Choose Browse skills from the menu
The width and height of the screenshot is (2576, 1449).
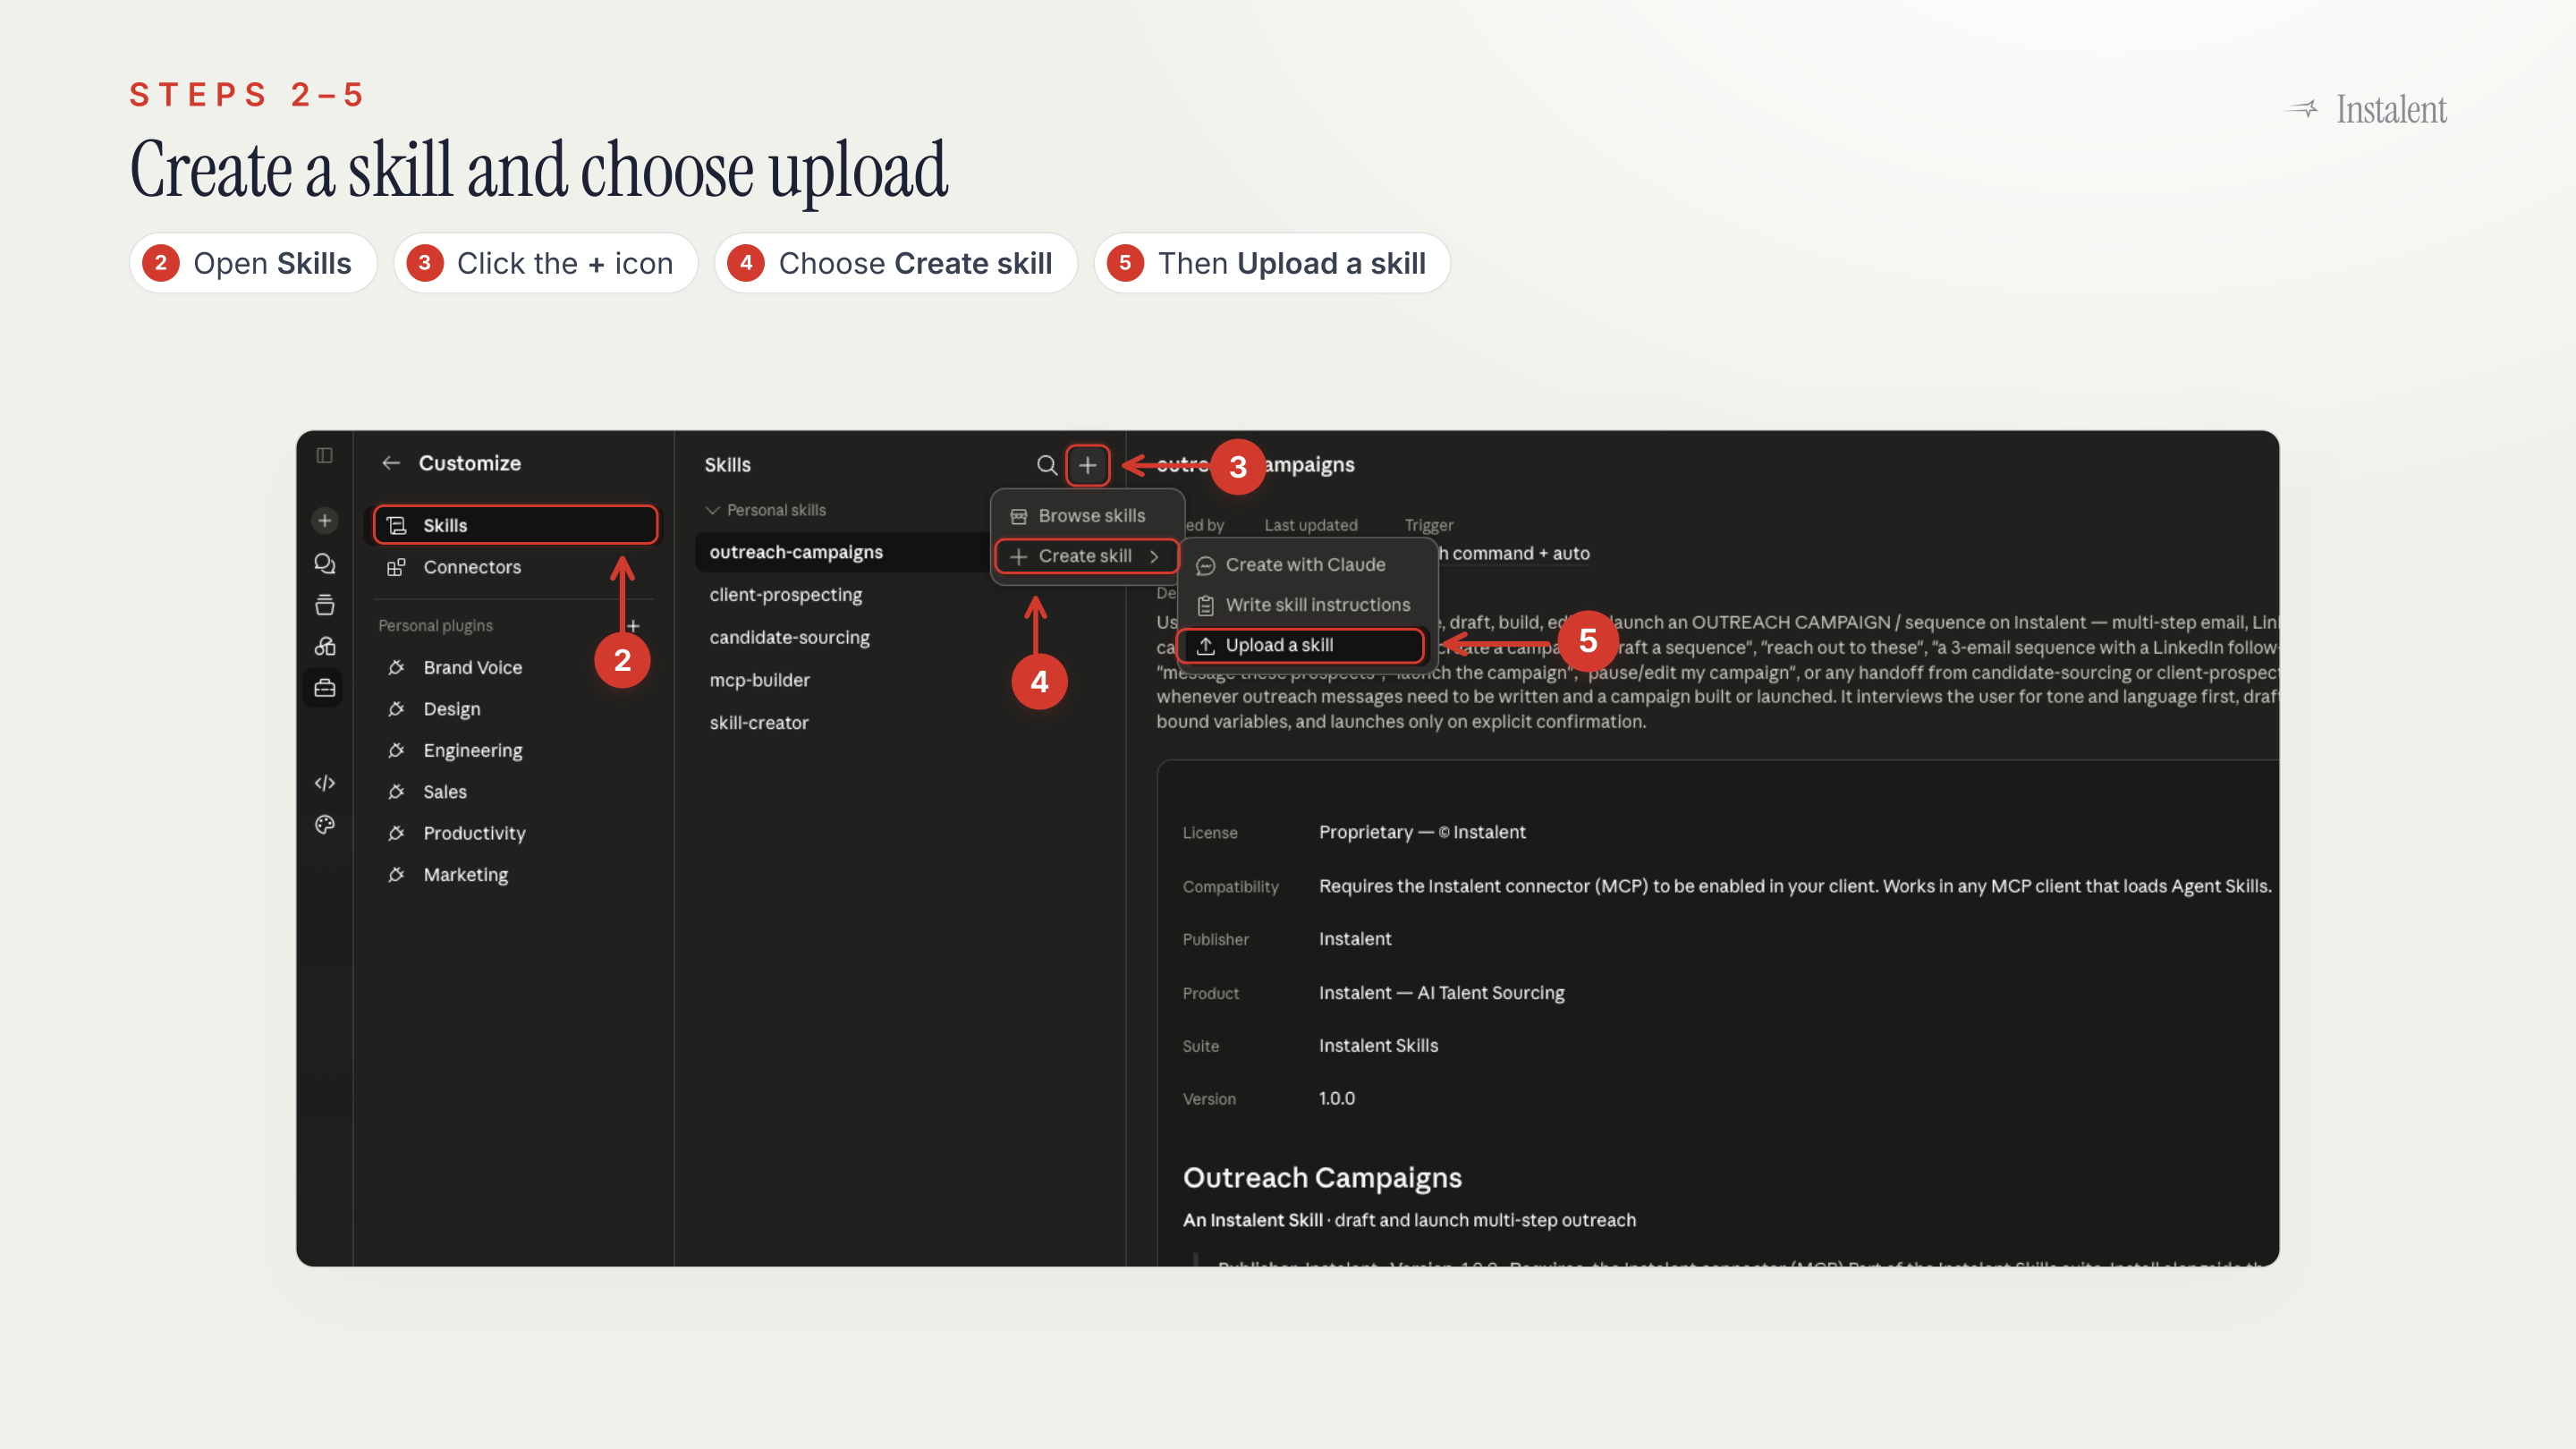[x=1087, y=516]
